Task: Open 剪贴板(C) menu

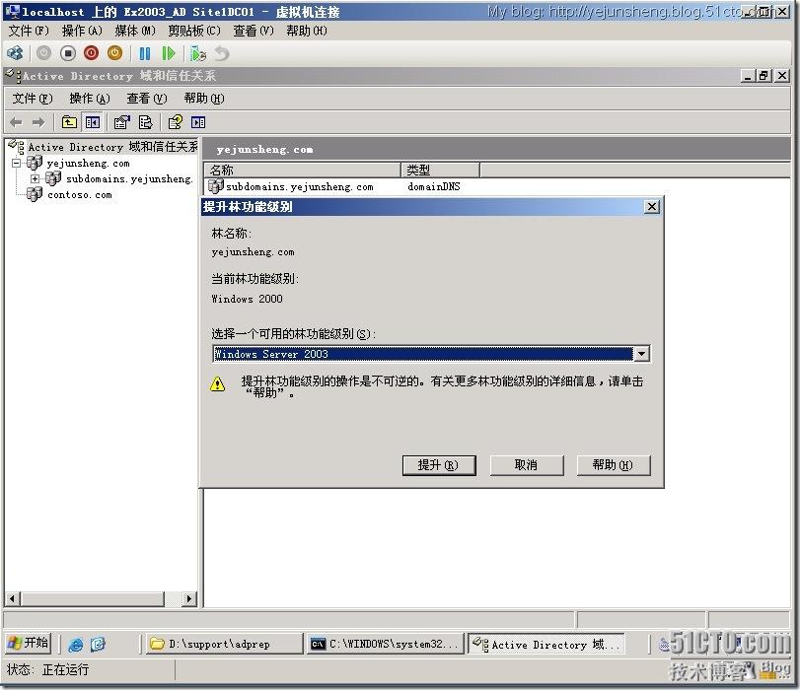Action: pos(194,31)
